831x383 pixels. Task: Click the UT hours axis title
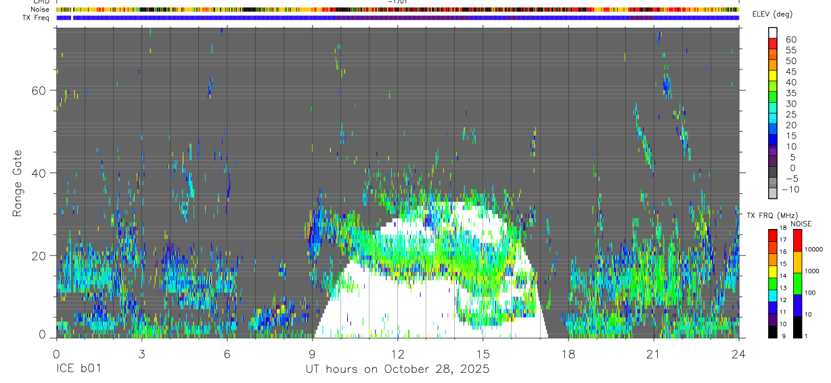(397, 369)
